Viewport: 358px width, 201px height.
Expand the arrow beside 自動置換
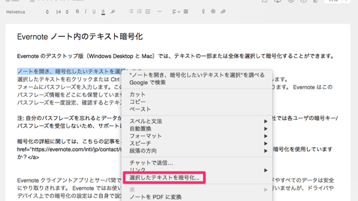(266, 129)
